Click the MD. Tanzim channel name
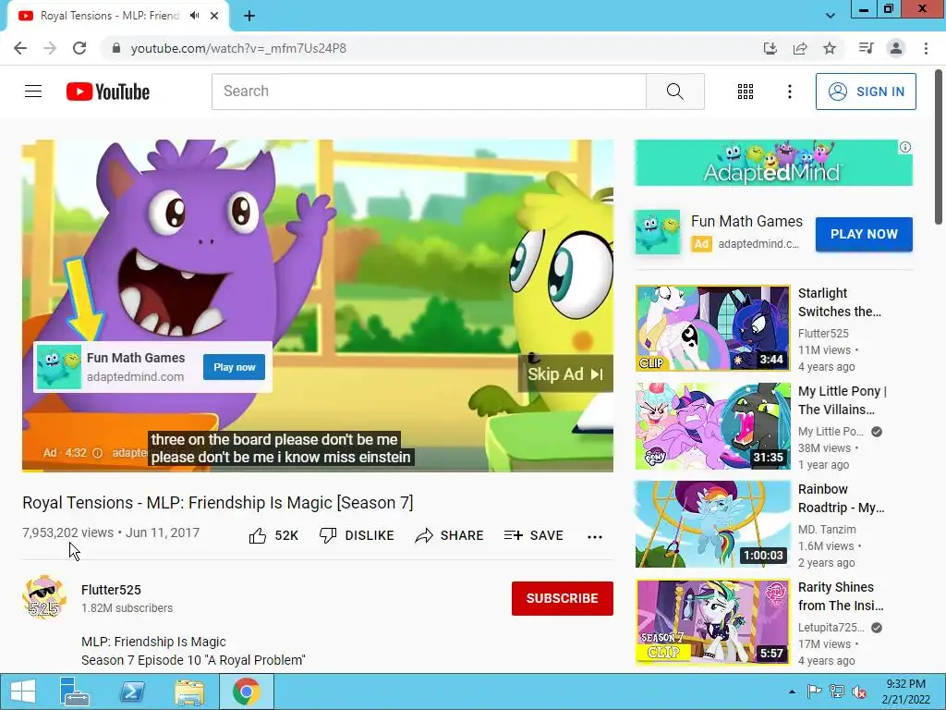This screenshot has height=710, width=946. pyautogui.click(x=827, y=530)
